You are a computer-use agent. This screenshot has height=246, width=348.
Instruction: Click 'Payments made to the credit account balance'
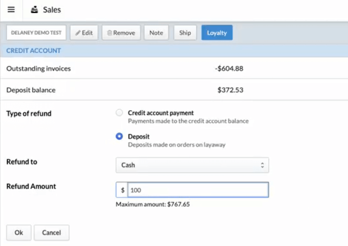(x=188, y=121)
